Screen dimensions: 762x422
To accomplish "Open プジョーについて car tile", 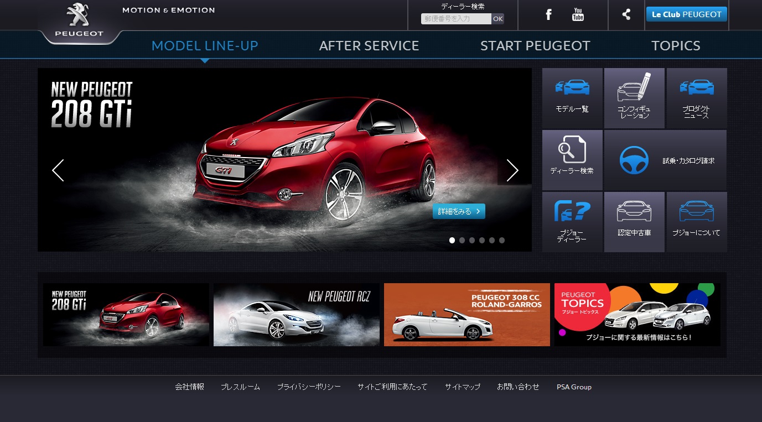I will pyautogui.click(x=697, y=222).
